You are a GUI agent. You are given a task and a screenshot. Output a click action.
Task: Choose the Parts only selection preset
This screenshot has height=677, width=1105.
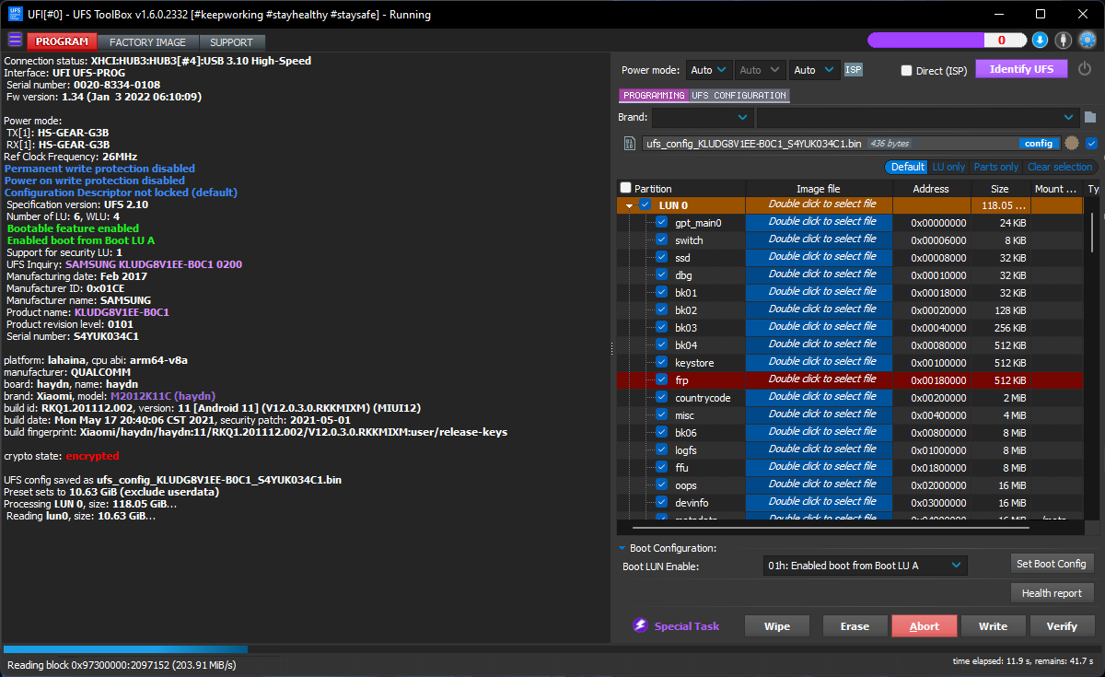[x=996, y=167]
